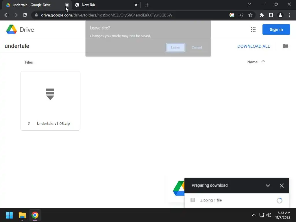The height and width of the screenshot is (222, 296).
Task: Click the Undertale.v1.08.zip file name
Action: tap(53, 123)
